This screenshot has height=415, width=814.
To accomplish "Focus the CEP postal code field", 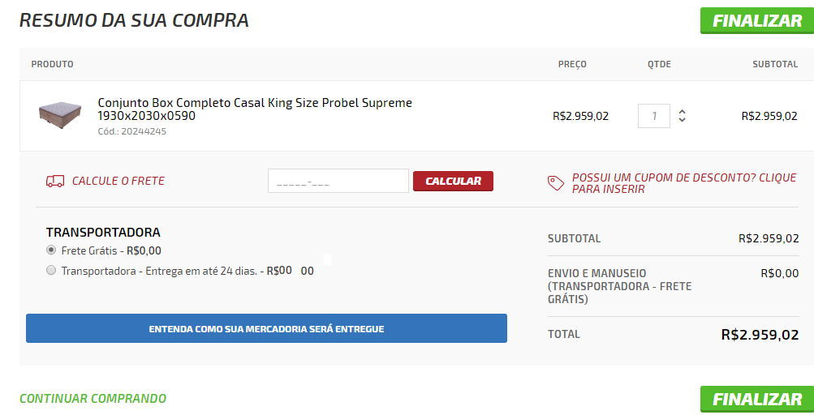I will pyautogui.click(x=338, y=181).
